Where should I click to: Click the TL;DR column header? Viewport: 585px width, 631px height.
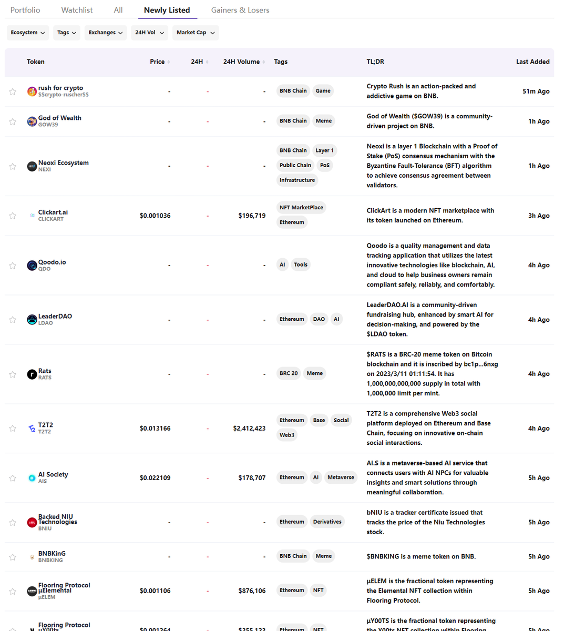375,62
